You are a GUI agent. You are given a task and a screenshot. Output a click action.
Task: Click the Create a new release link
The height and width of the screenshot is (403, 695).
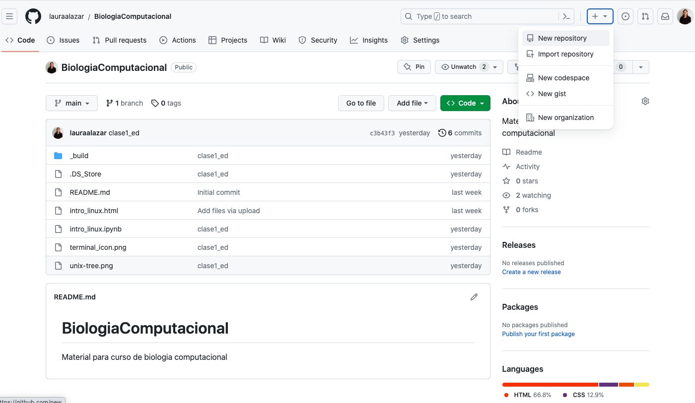coord(531,272)
